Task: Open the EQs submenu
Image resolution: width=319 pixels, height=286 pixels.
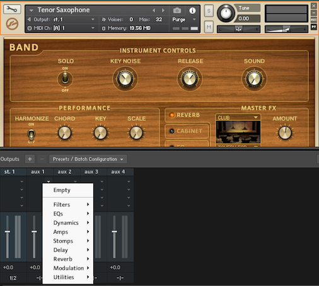Action: point(68,214)
